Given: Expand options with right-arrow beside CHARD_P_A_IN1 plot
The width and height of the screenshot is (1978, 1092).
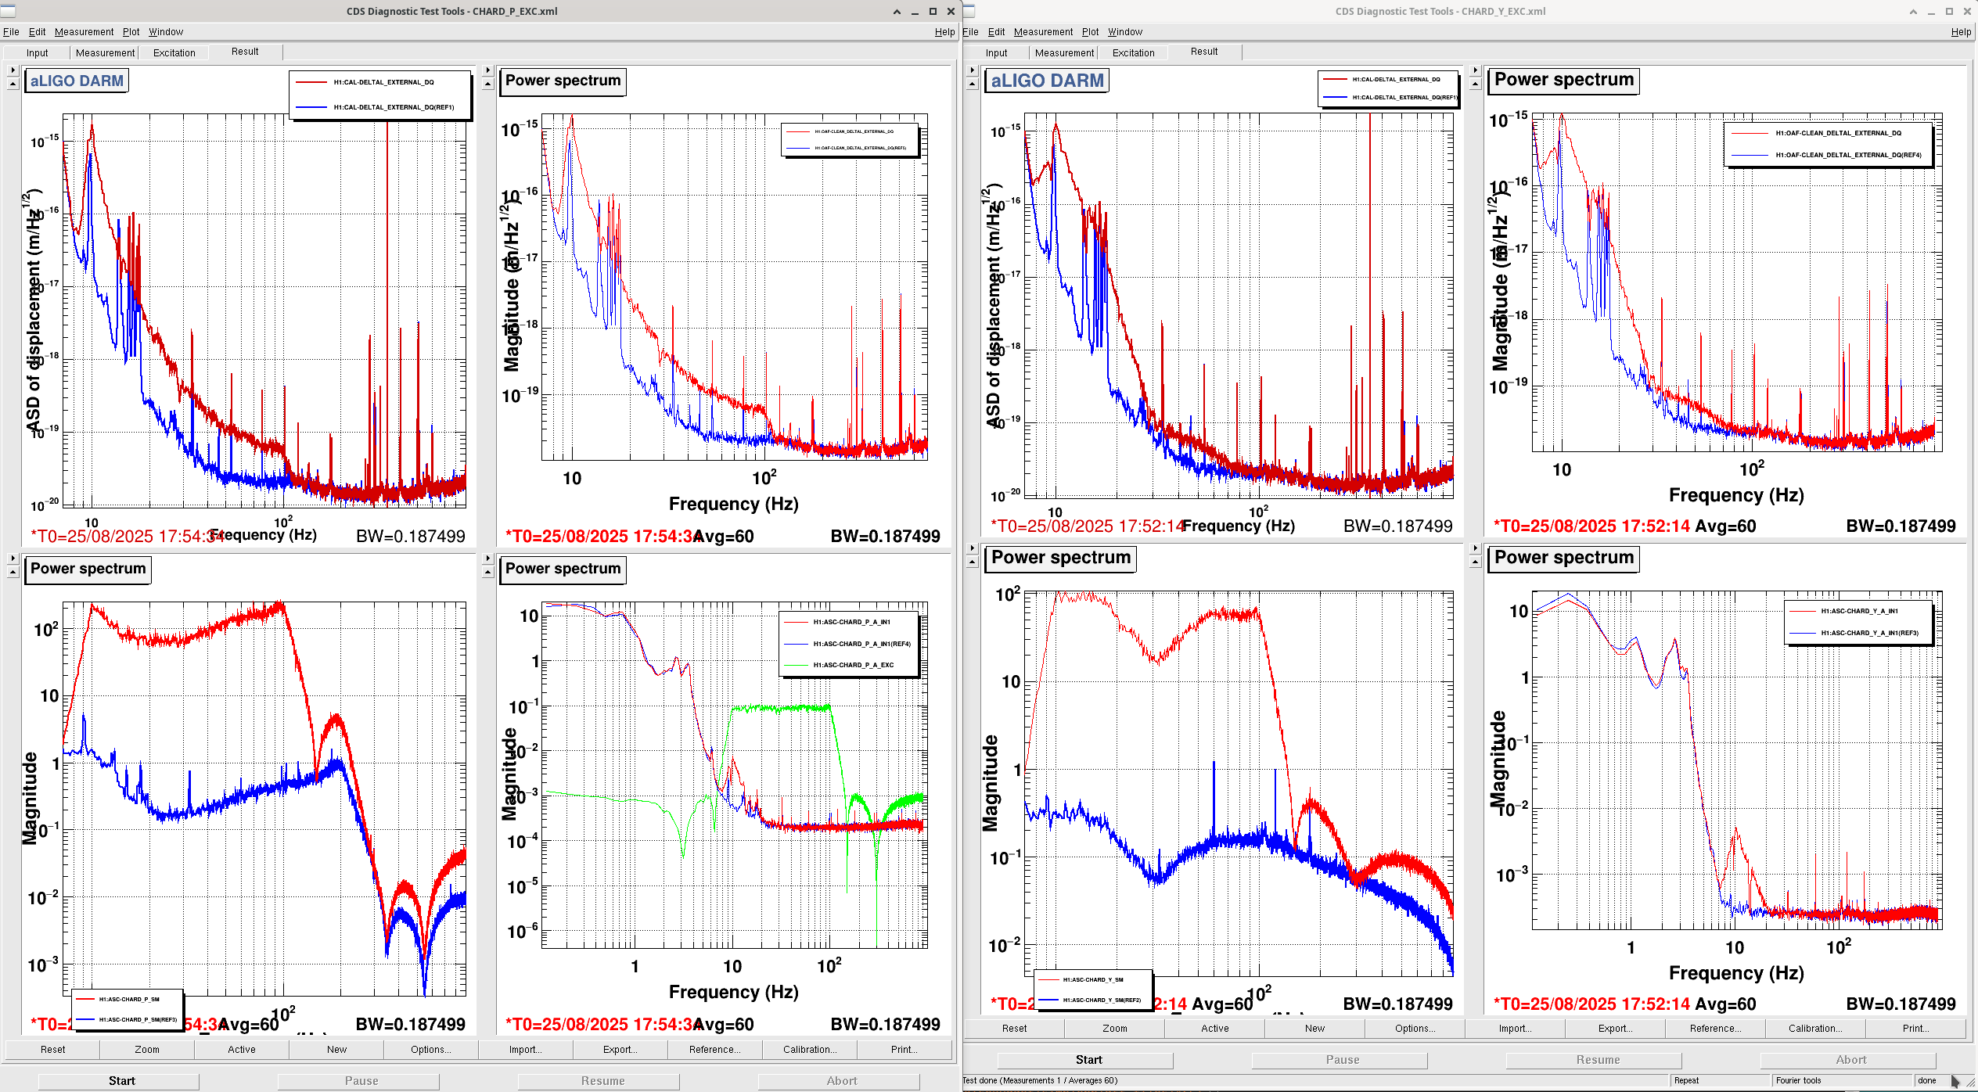Looking at the screenshot, I should click(x=487, y=558).
